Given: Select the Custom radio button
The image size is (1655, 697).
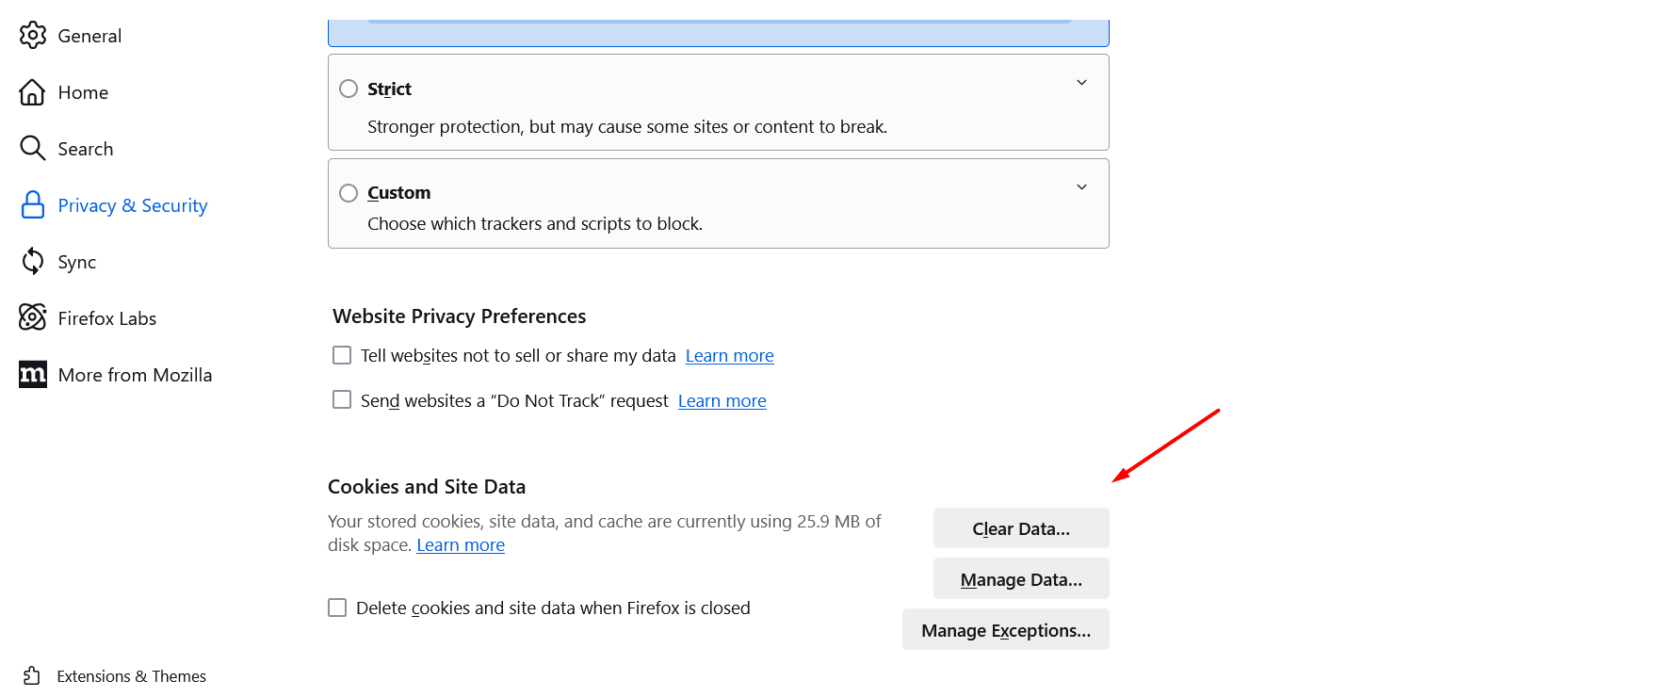Looking at the screenshot, I should coord(348,192).
